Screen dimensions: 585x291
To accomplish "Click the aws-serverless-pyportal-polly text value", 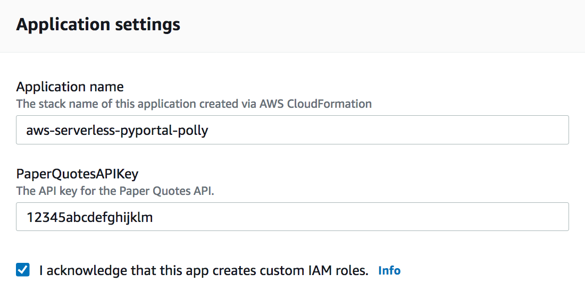I will click(117, 130).
